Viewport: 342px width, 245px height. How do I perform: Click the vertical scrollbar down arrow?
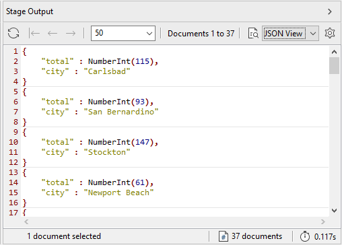point(334,211)
